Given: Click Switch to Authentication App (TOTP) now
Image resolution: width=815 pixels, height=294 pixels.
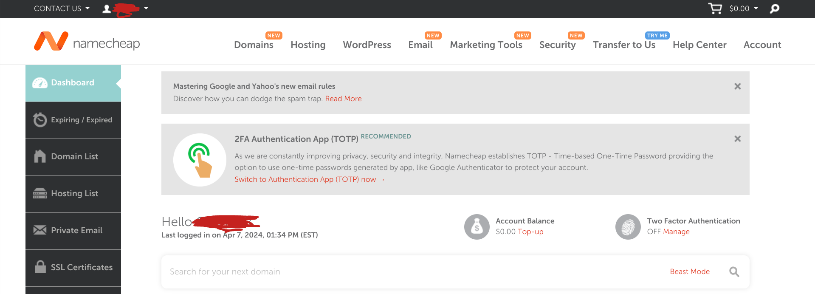Looking at the screenshot, I should [x=310, y=179].
